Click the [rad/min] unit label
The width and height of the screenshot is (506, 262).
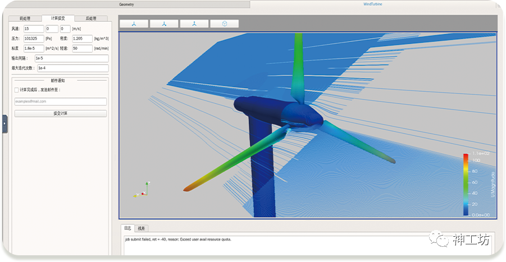coord(101,48)
